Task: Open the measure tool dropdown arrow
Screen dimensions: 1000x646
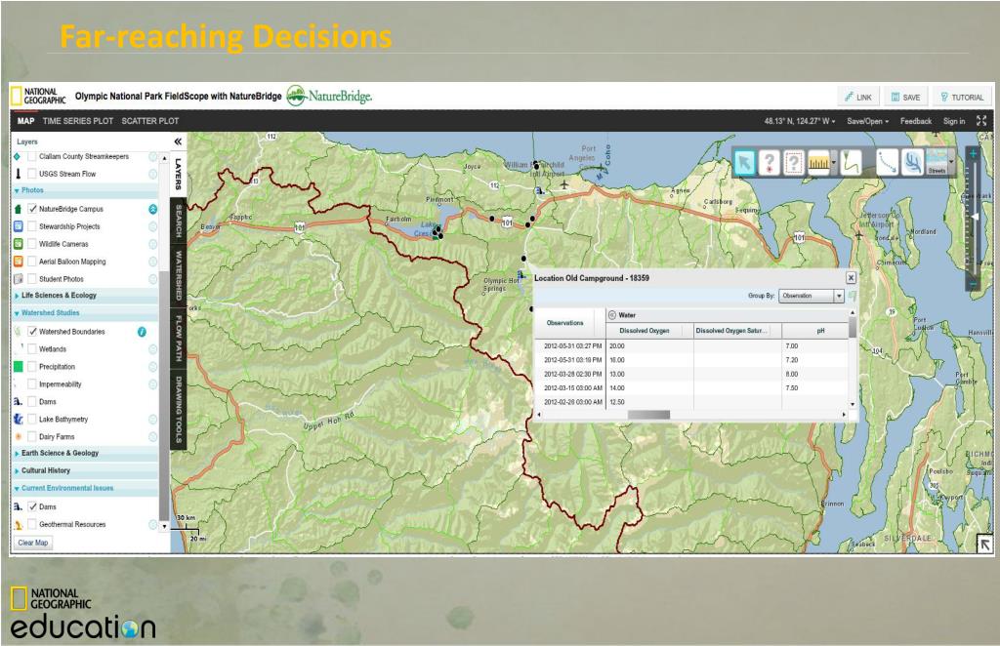Action: pos(833,163)
